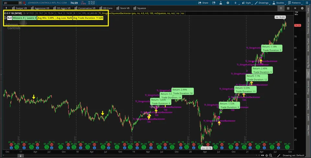Click the red clipboard icon beside symbol box

pyautogui.click(x=24, y=3)
